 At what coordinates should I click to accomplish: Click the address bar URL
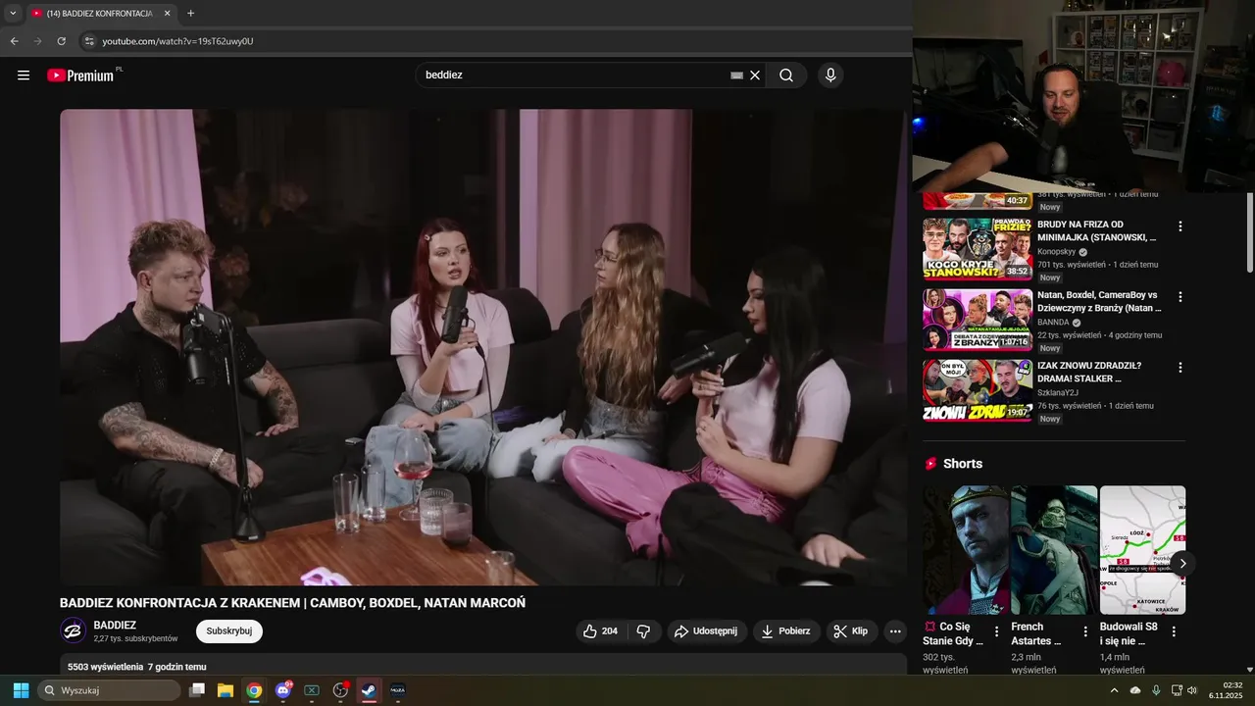177,41
